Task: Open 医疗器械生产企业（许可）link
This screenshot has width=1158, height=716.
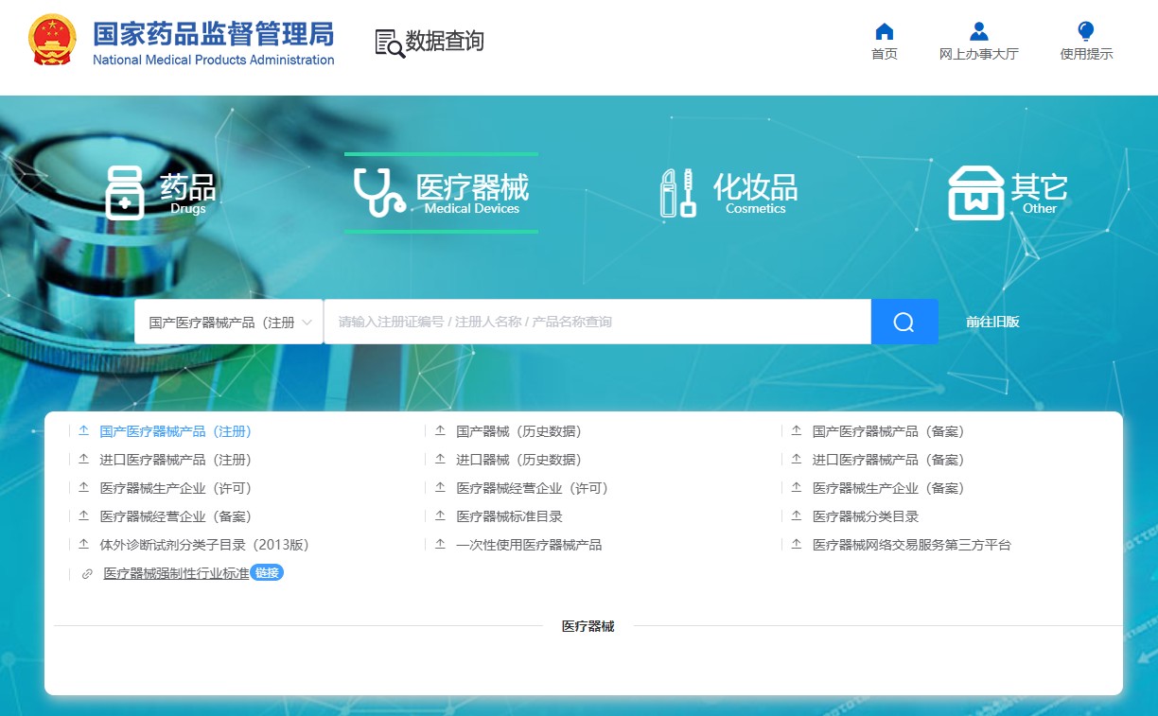Action: (176, 488)
